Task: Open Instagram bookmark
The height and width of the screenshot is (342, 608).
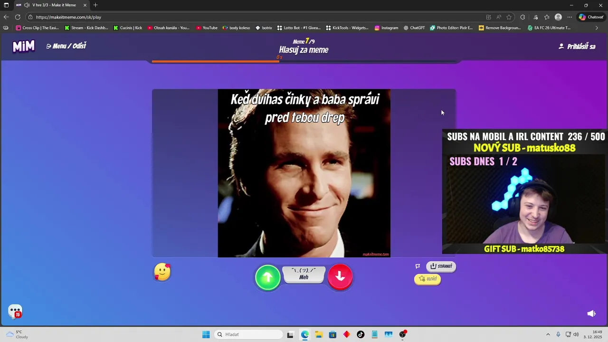Action: tap(386, 28)
